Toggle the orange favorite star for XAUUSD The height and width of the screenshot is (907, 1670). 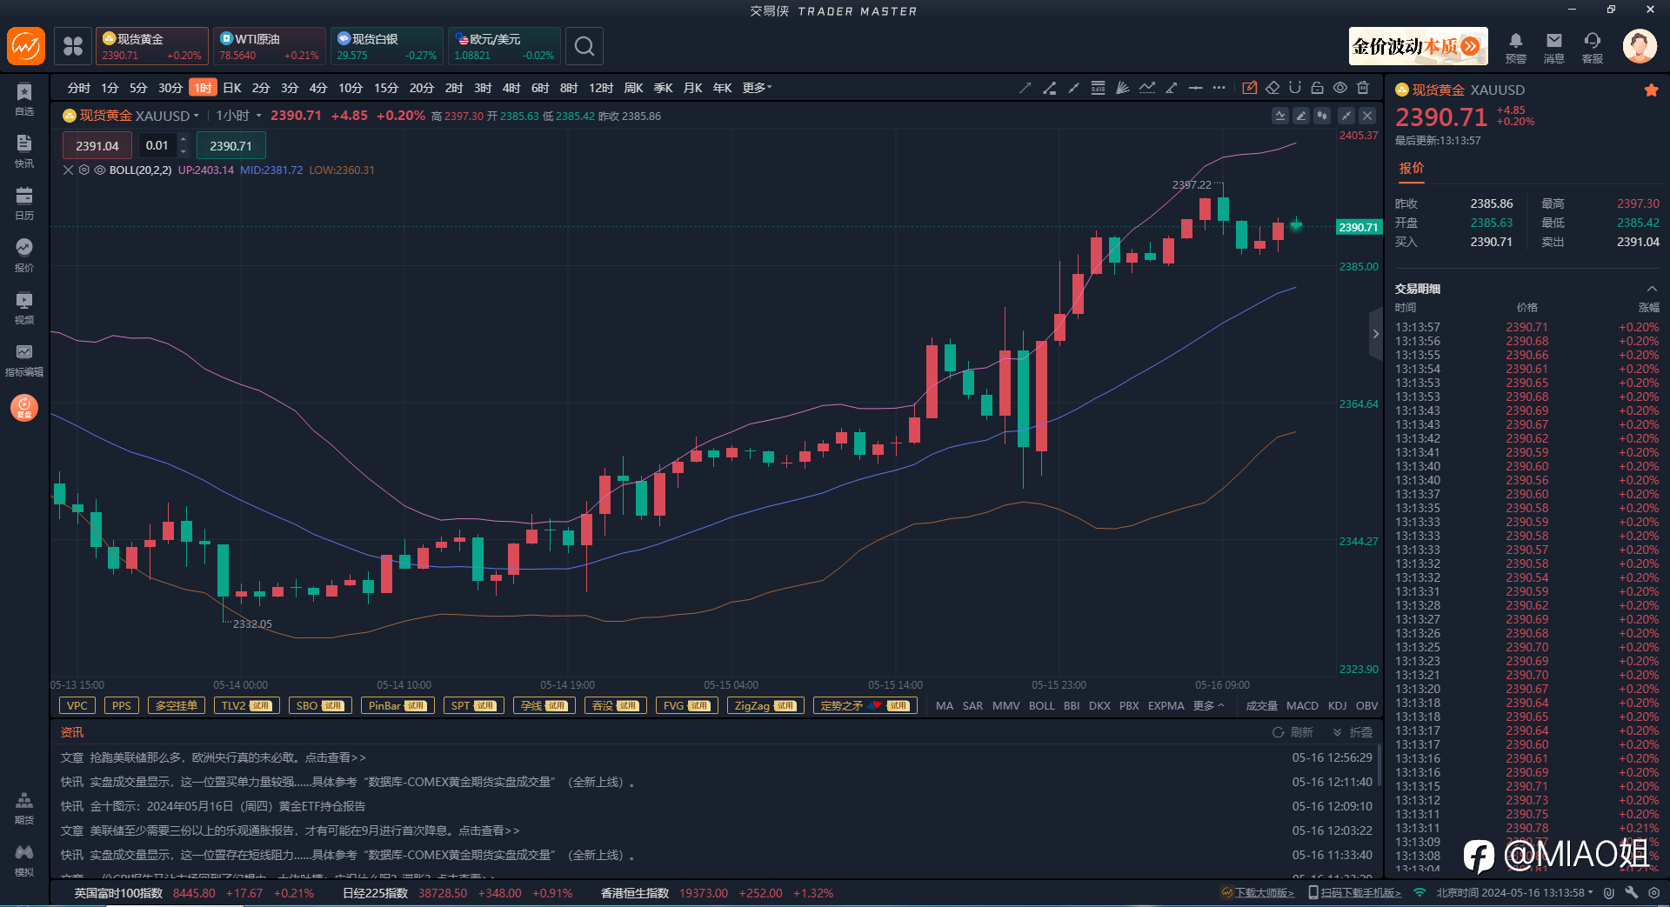(x=1651, y=90)
